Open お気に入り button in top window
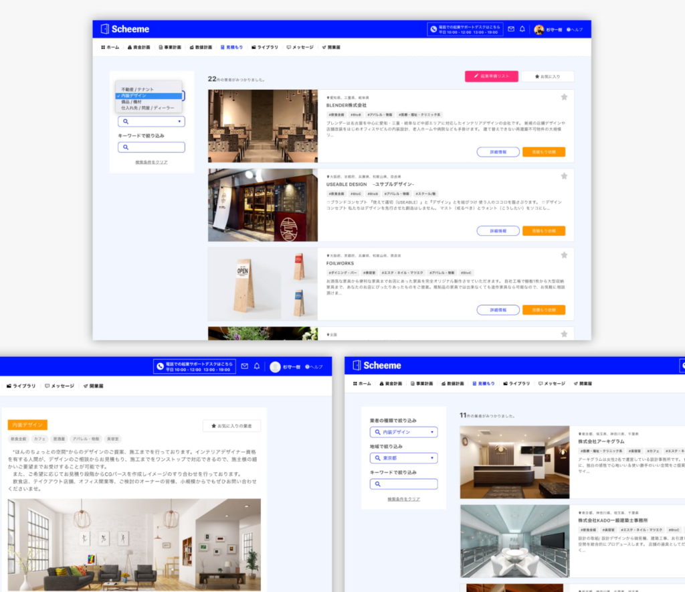The height and width of the screenshot is (592, 685). point(547,76)
